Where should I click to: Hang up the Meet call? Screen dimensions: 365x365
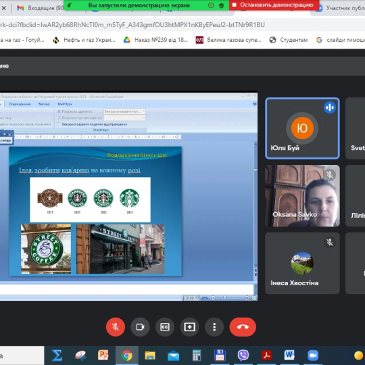click(x=243, y=327)
